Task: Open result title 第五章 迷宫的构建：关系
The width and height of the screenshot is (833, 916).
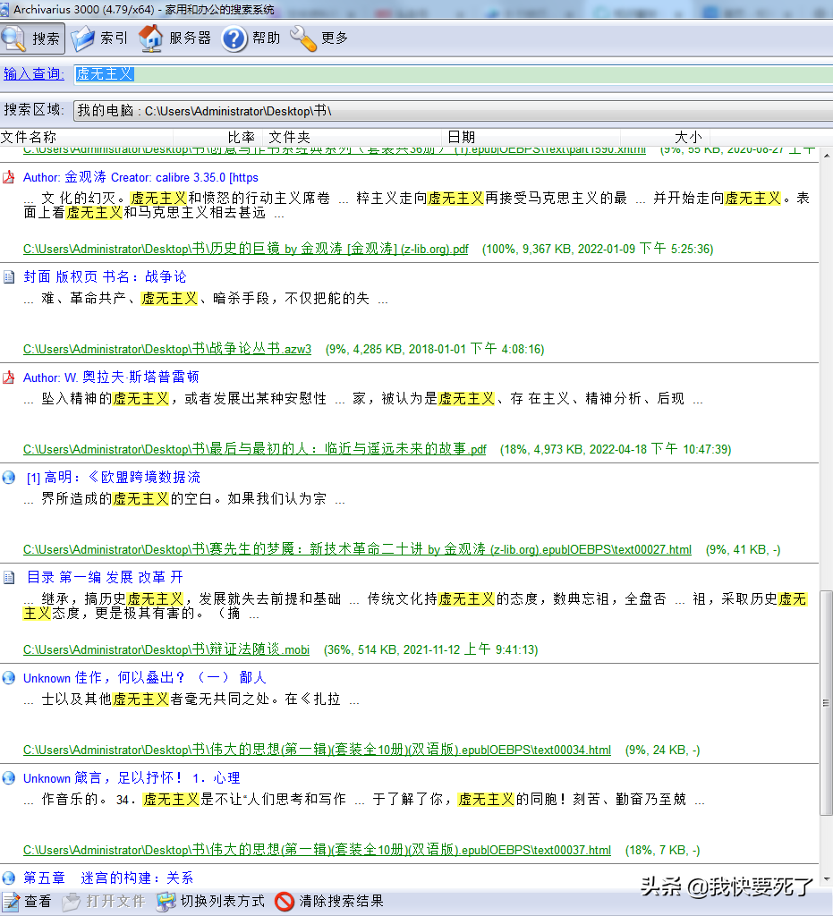Action: [x=108, y=878]
